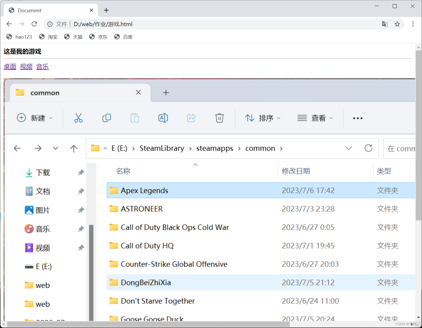The image size is (422, 328).
Task: Open the 京东 bookmark
Action: (x=98, y=37)
